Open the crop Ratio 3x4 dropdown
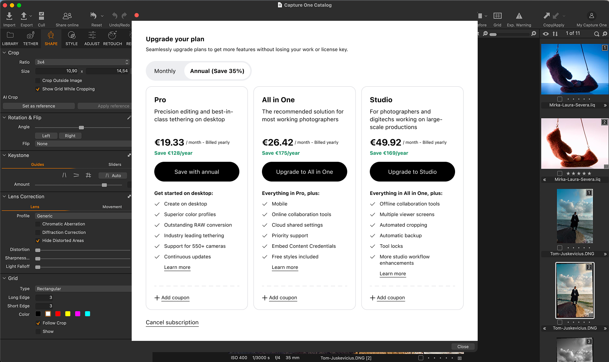This screenshot has height=362, width=609. click(x=83, y=62)
